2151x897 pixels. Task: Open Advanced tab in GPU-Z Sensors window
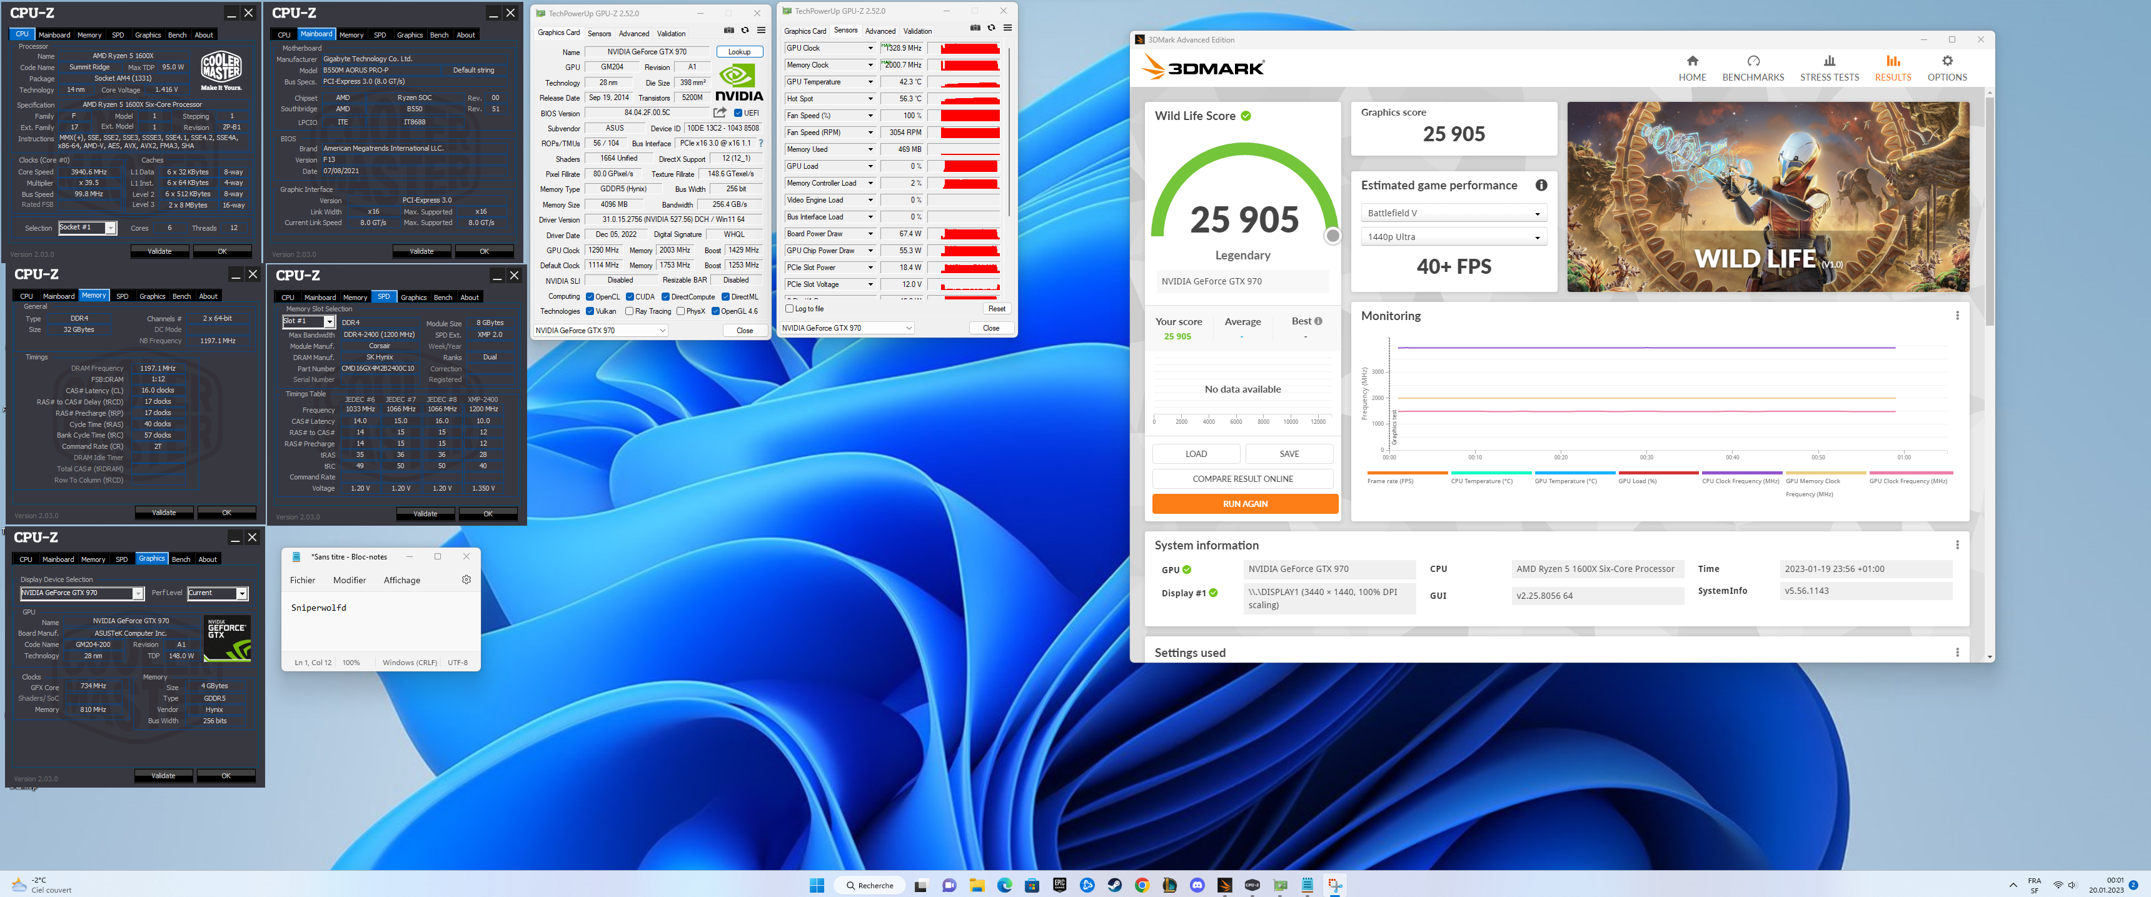click(880, 31)
